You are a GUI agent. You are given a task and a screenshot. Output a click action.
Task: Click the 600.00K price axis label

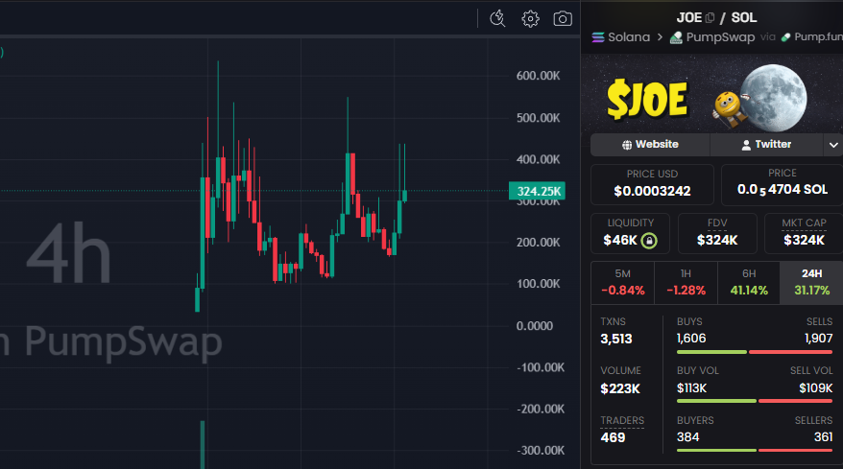tap(538, 76)
